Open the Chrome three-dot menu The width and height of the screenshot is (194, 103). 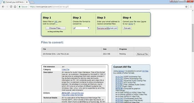pos(191,7)
